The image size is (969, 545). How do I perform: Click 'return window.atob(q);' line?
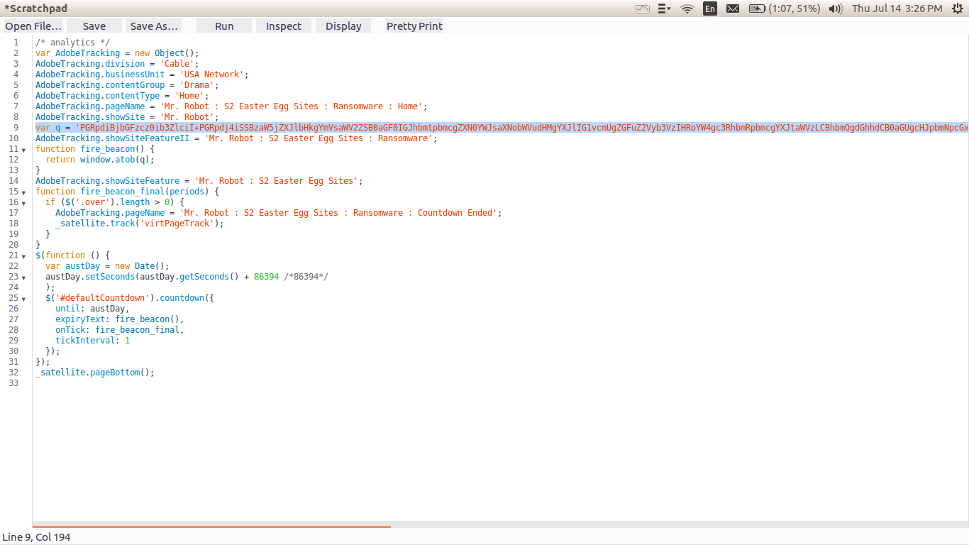click(100, 160)
